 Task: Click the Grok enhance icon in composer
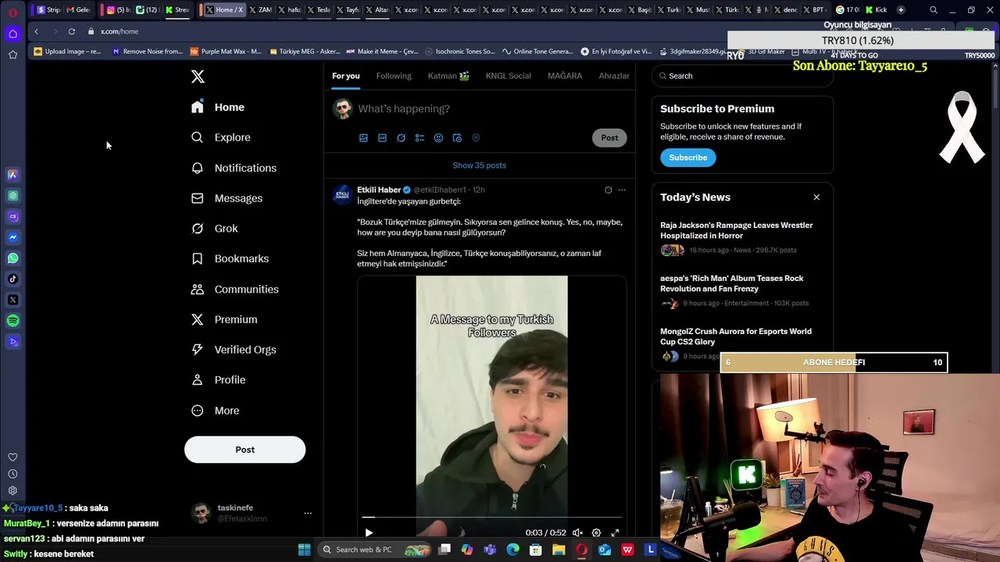tap(401, 138)
